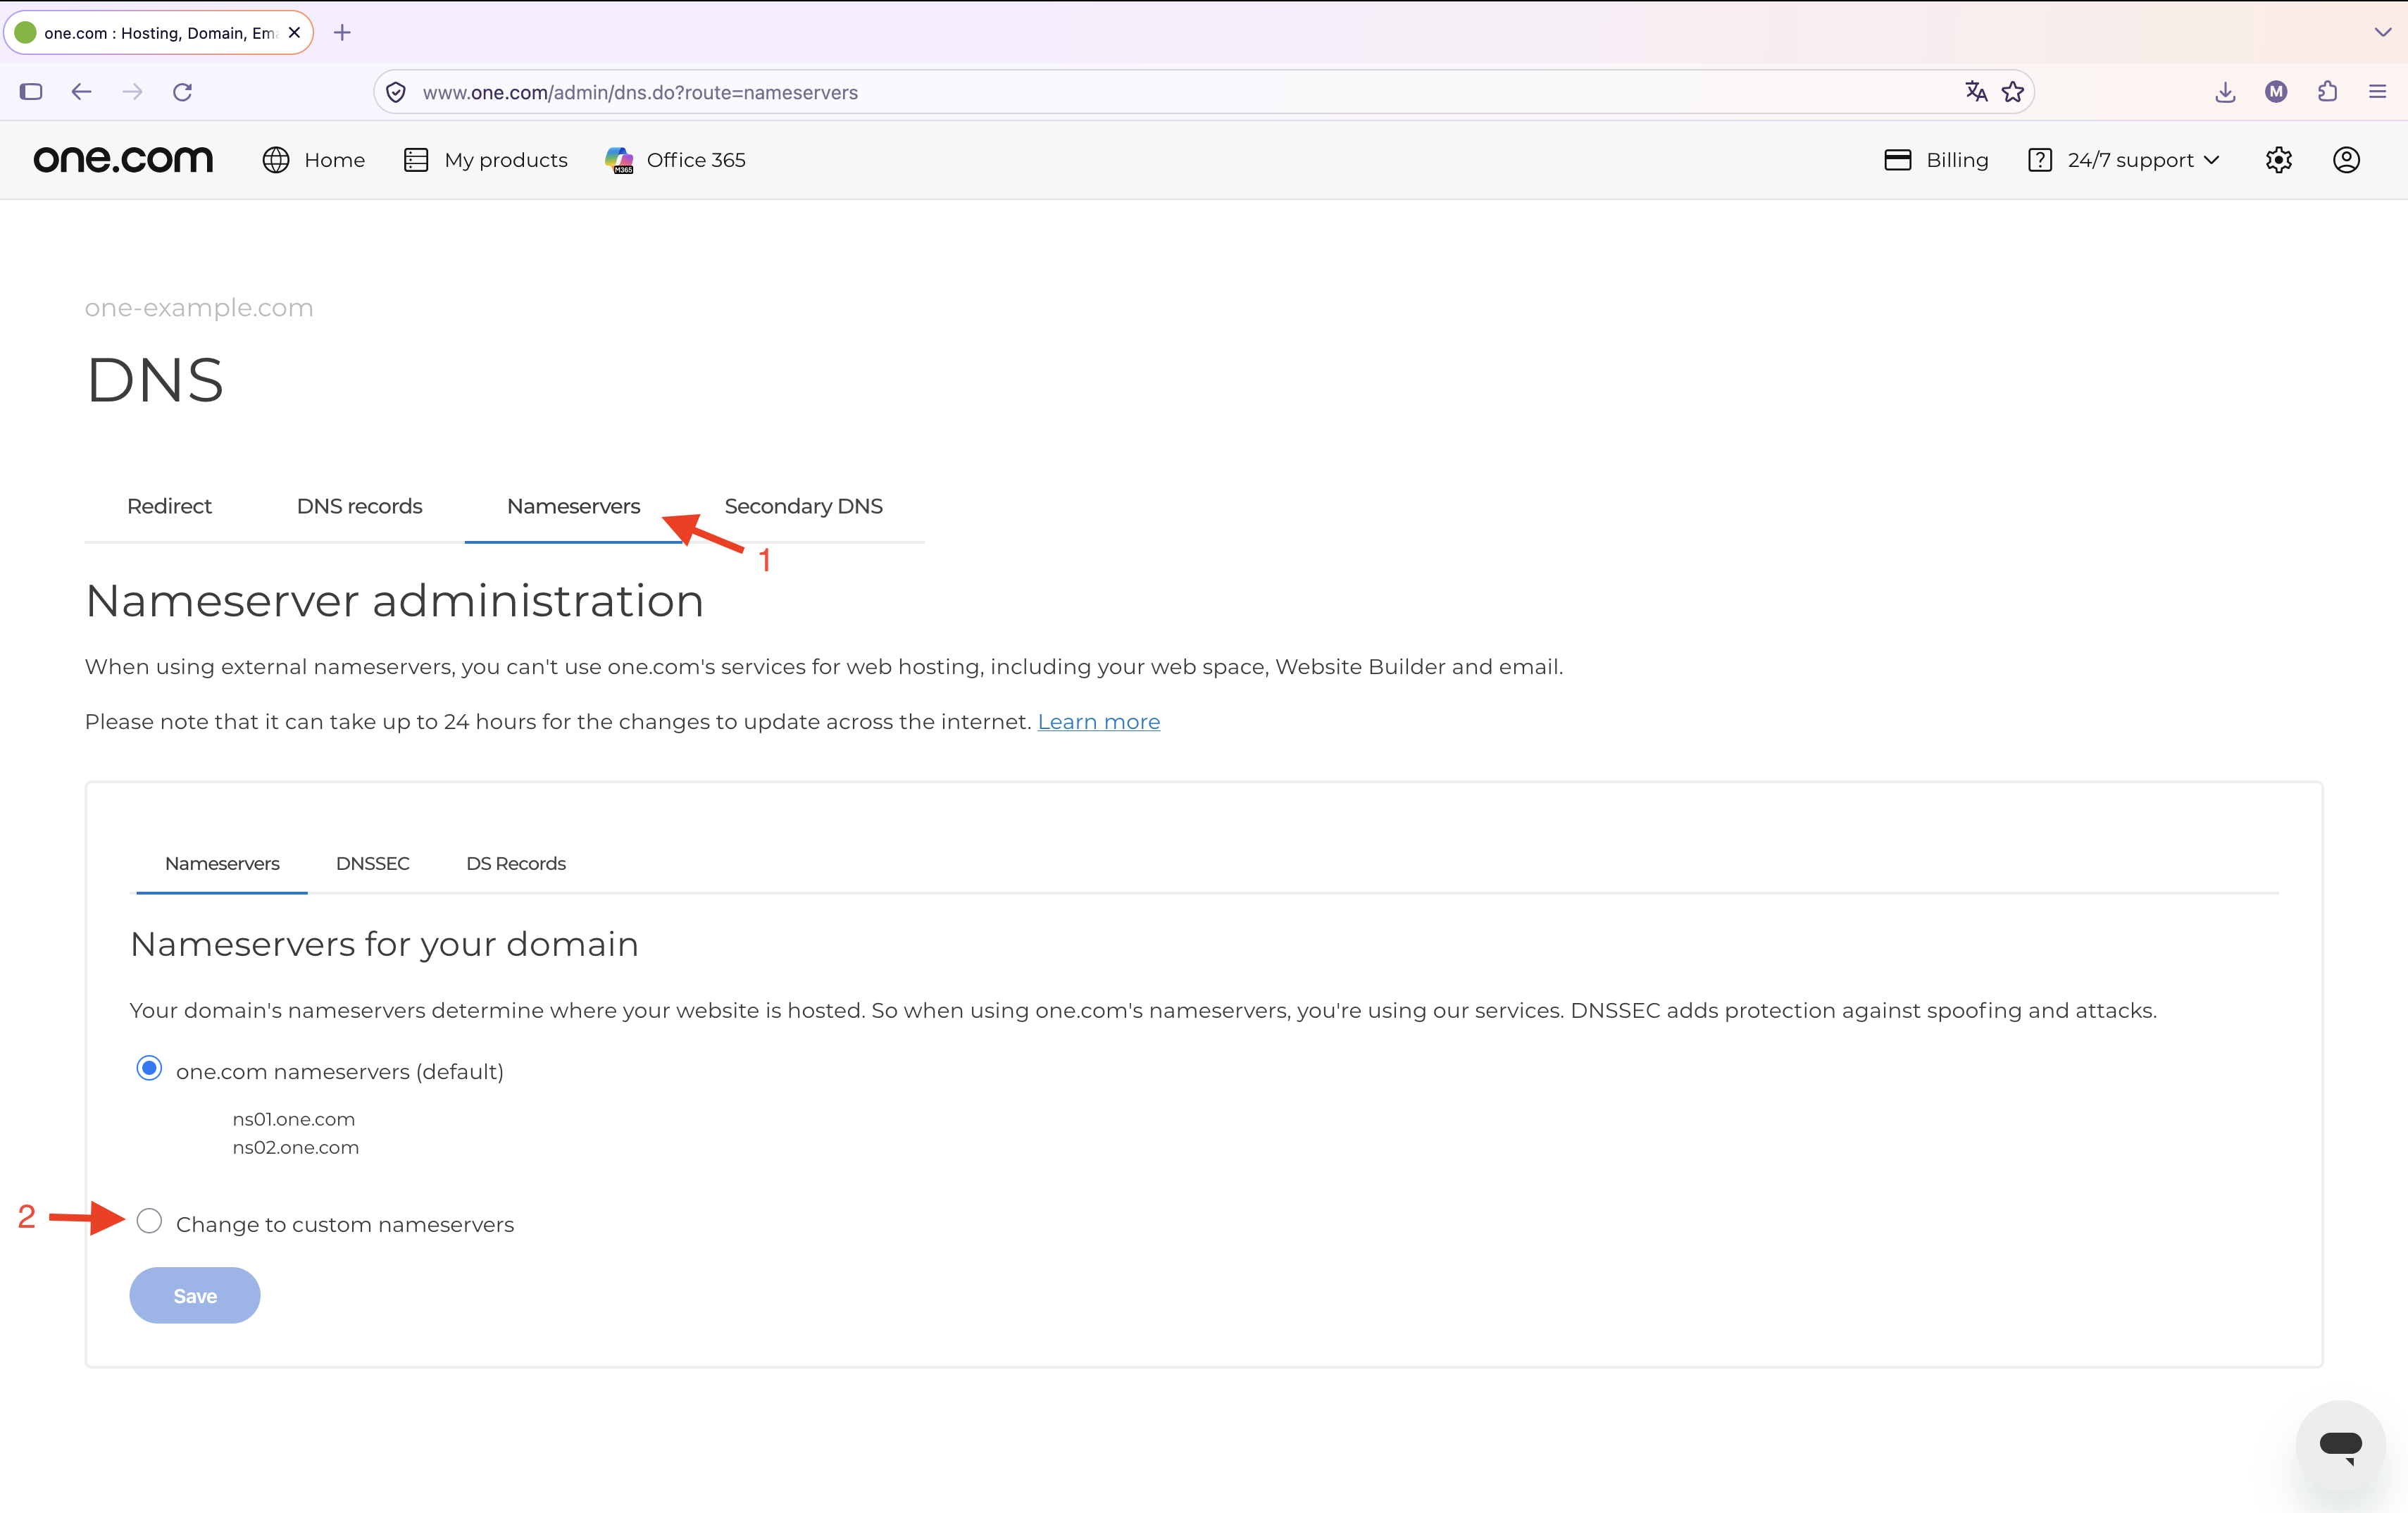This screenshot has height=1513, width=2408.
Task: Open My products list icon
Action: pyautogui.click(x=416, y=160)
